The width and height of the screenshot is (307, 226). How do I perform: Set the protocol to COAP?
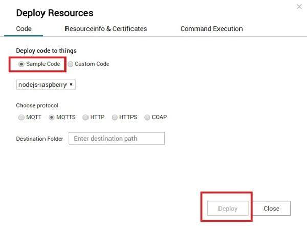[147, 117]
